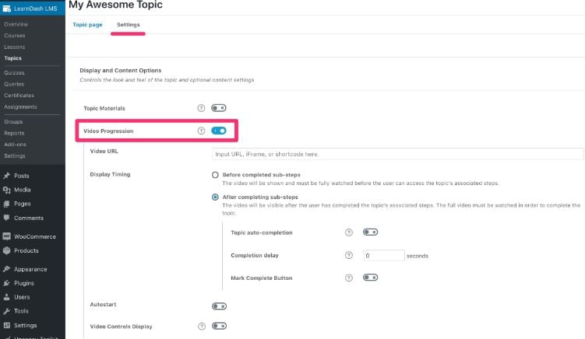Click the Appearance brush icon
Viewport: 585px width, 339px height.
coord(7,269)
